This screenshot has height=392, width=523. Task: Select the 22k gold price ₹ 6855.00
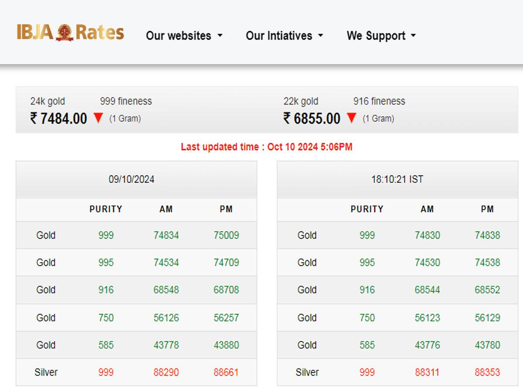click(x=312, y=118)
